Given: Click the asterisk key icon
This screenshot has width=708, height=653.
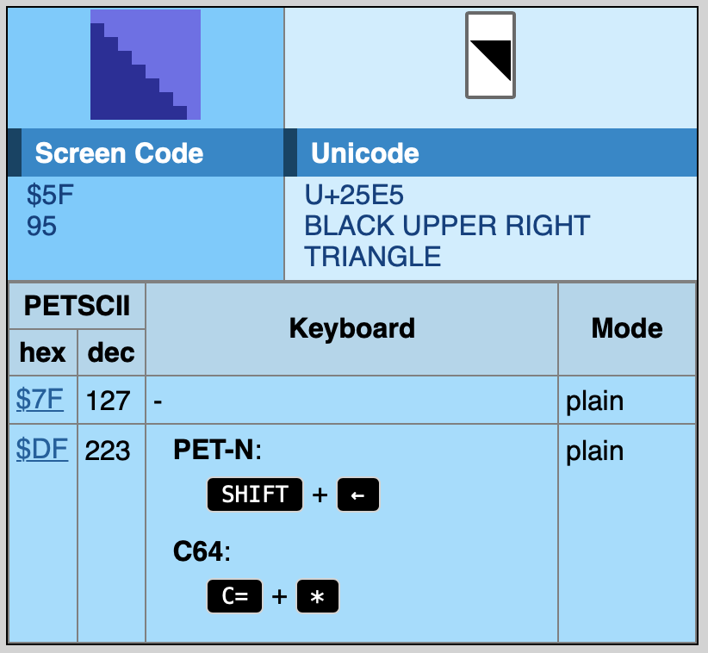Looking at the screenshot, I should pos(318,596).
